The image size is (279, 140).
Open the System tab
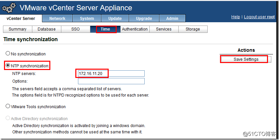click(x=87, y=18)
